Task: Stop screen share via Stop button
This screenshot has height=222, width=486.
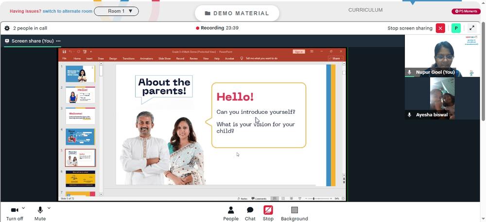Action: pyautogui.click(x=268, y=214)
